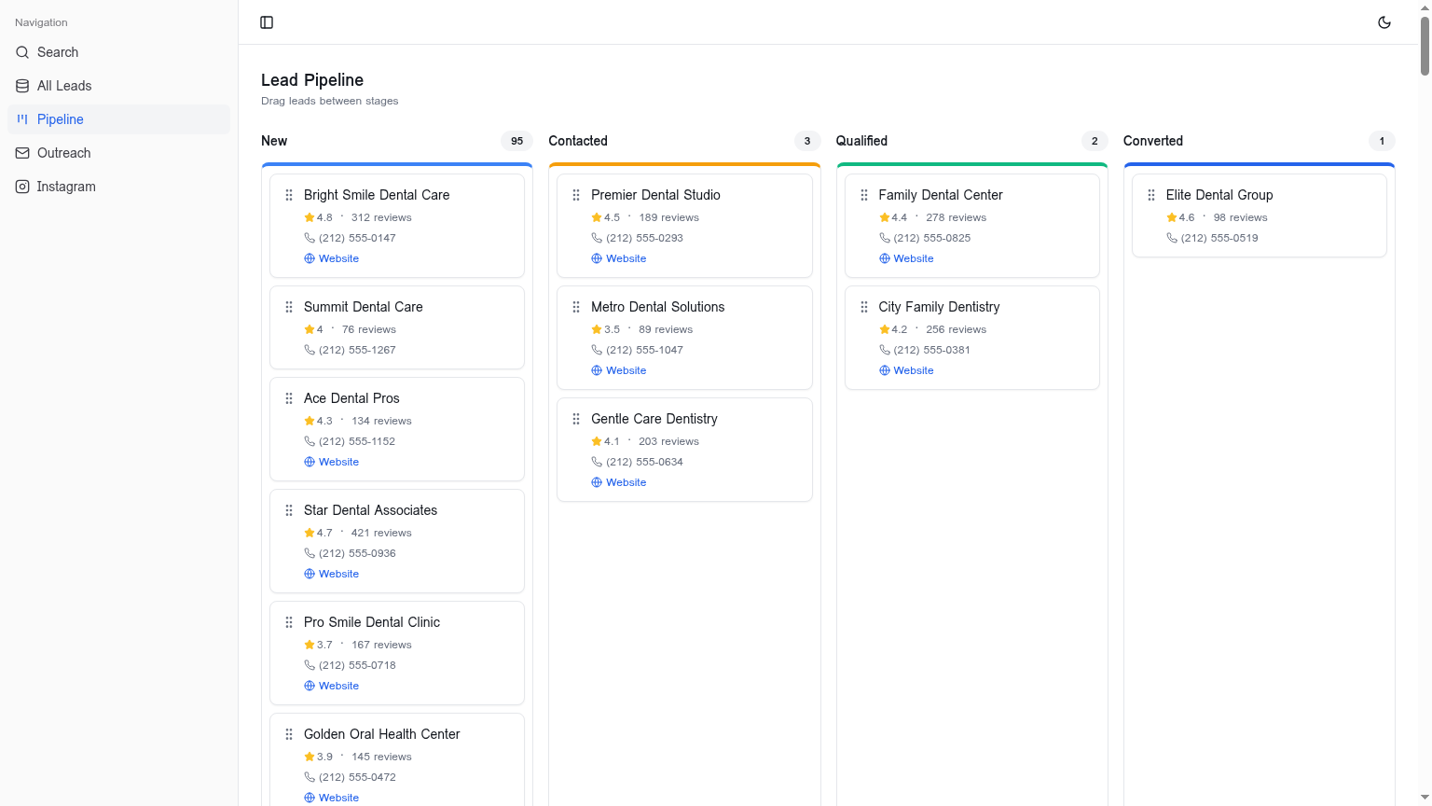Viewport: 1432px width, 806px height.
Task: Open Premier Dental Studio Website link
Action: (619, 258)
